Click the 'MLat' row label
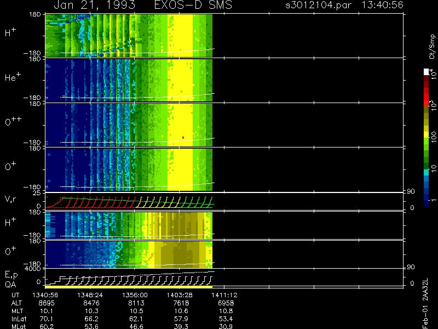Image resolution: width=438 pixels, height=329 pixels. 19,326
